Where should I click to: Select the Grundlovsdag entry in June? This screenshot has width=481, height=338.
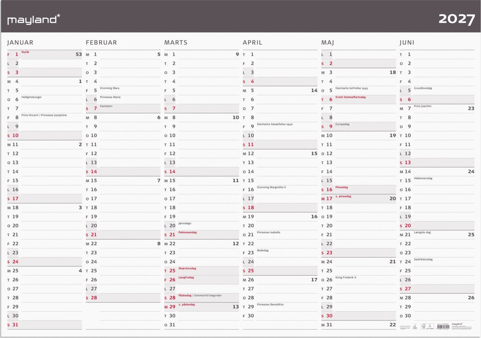coord(423,88)
